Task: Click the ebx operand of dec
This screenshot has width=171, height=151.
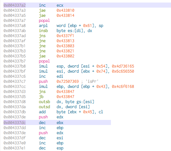Action: (x=60, y=122)
